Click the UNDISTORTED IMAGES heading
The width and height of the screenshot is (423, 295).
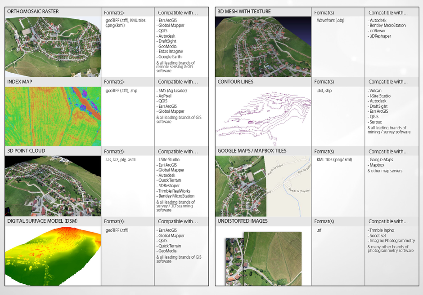pyautogui.click(x=243, y=221)
